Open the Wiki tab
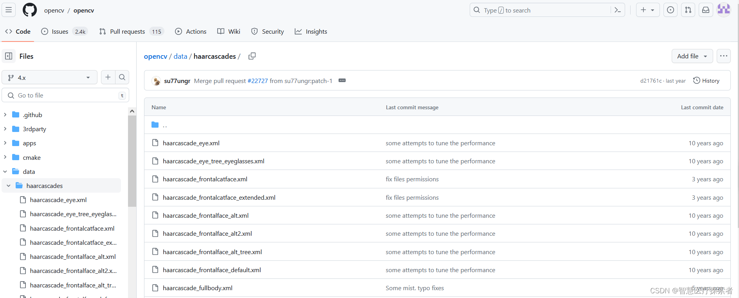Viewport: 739px width, 298px height. click(229, 31)
